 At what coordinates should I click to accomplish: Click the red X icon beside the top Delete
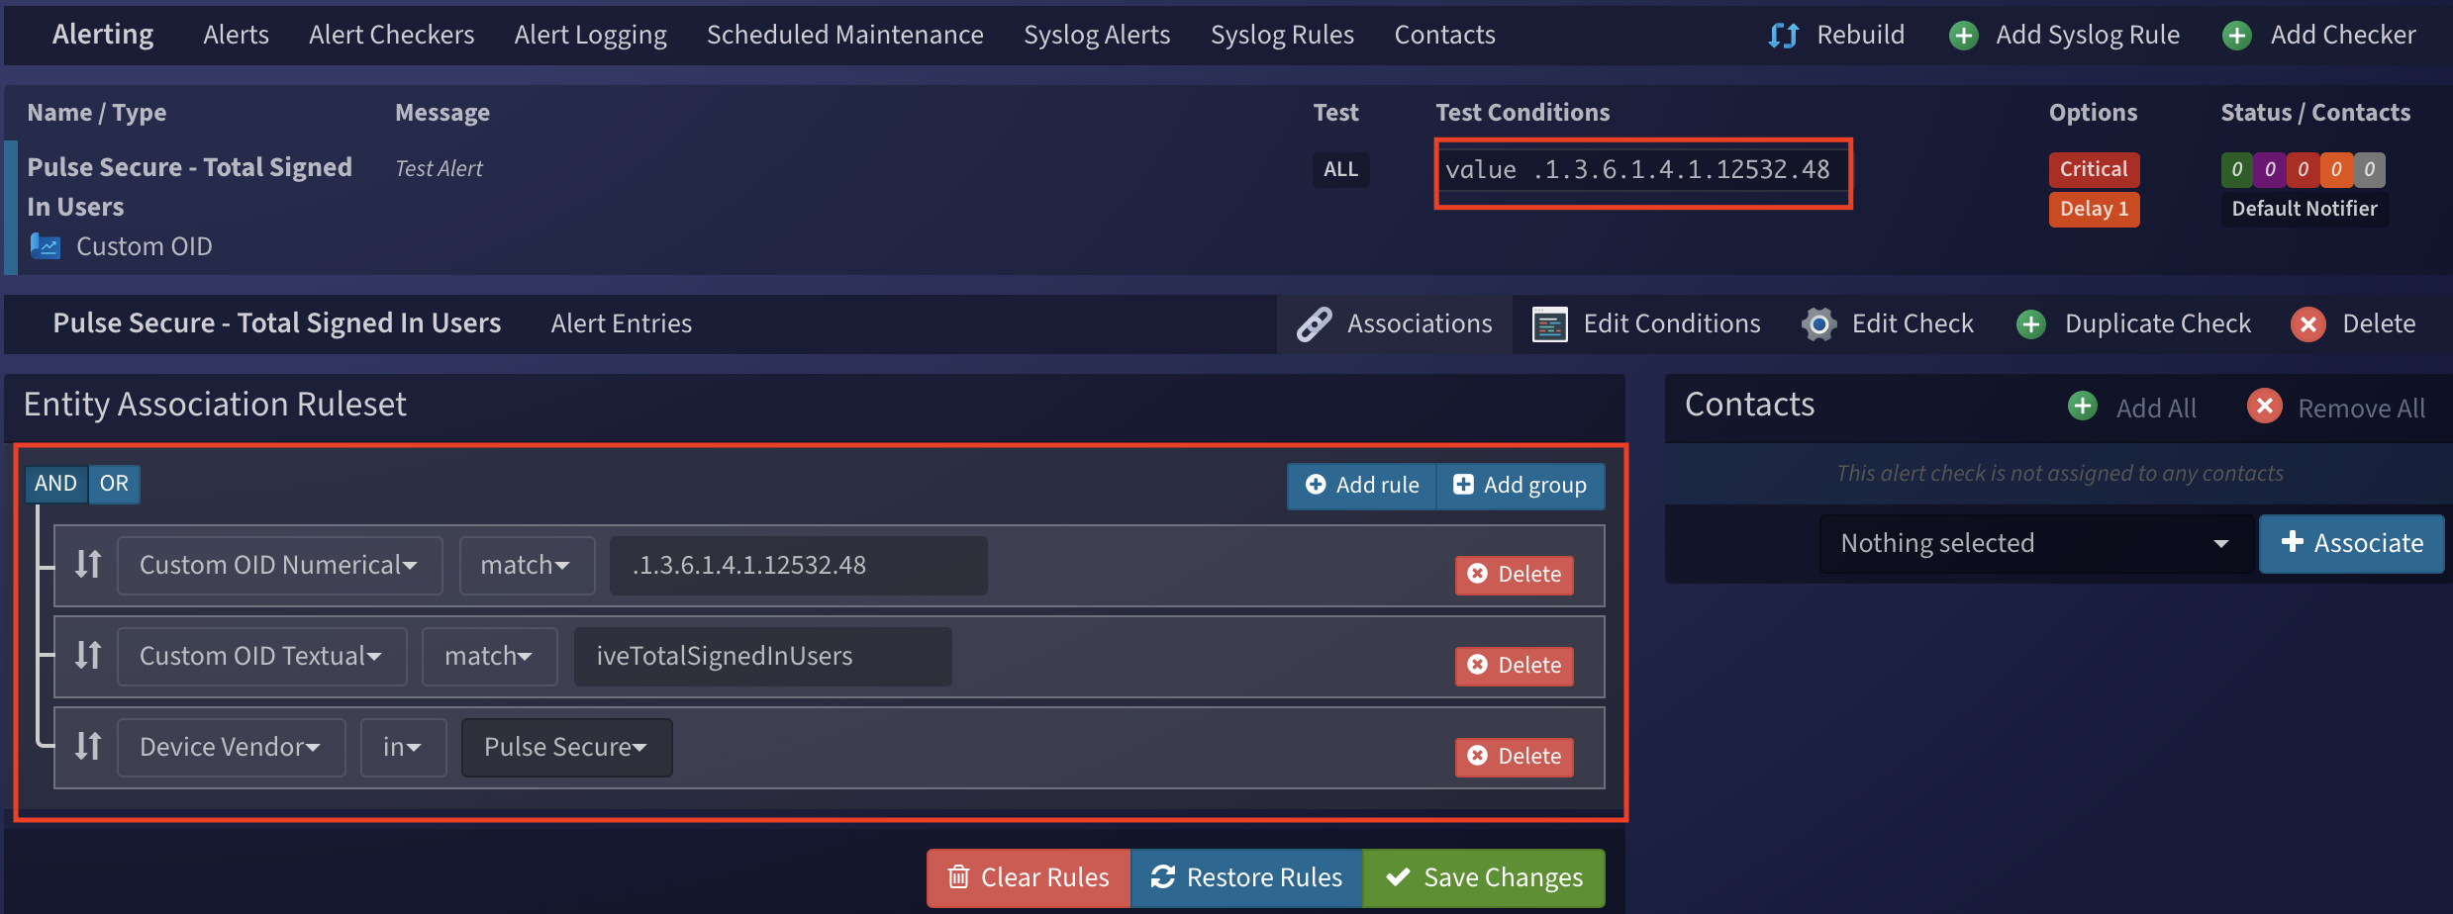click(2308, 324)
